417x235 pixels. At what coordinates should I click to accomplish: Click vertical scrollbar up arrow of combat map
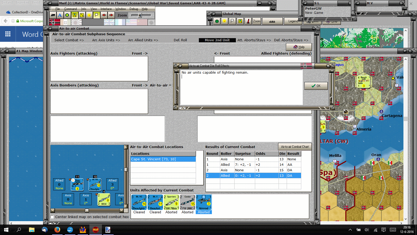tap(126, 147)
